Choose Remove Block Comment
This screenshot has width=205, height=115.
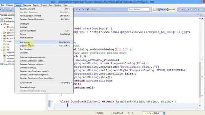pos(44,16)
